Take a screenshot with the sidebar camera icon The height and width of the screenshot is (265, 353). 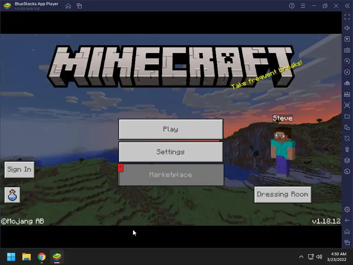point(347,105)
